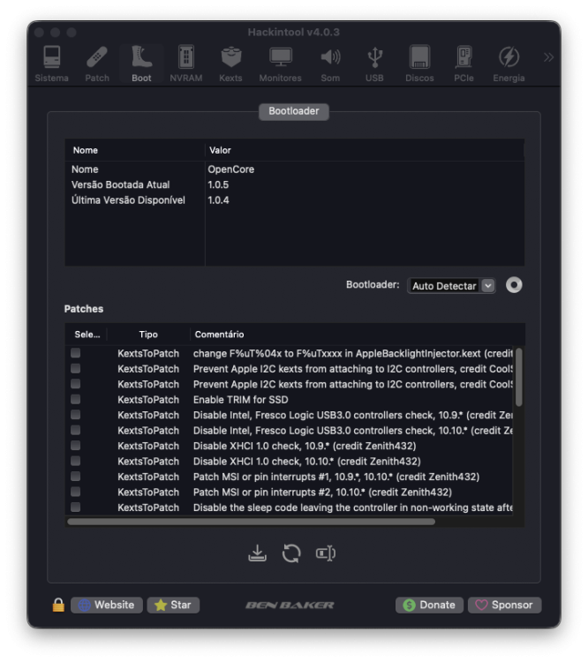The width and height of the screenshot is (588, 662).
Task: Open the Discos toolbar section
Action: 419,64
